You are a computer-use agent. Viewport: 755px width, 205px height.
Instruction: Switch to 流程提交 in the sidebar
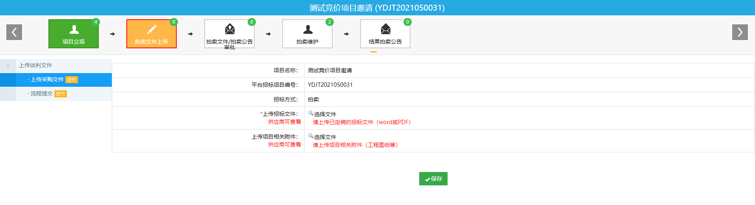[41, 94]
